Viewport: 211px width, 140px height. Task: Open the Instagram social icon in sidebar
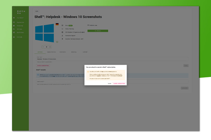click(22, 12)
